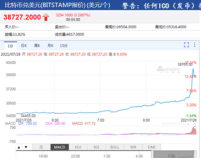Image resolution: width=201 pixels, height=158 pixels.
Task: Select the DMI indicator button
Action: tap(152, 147)
